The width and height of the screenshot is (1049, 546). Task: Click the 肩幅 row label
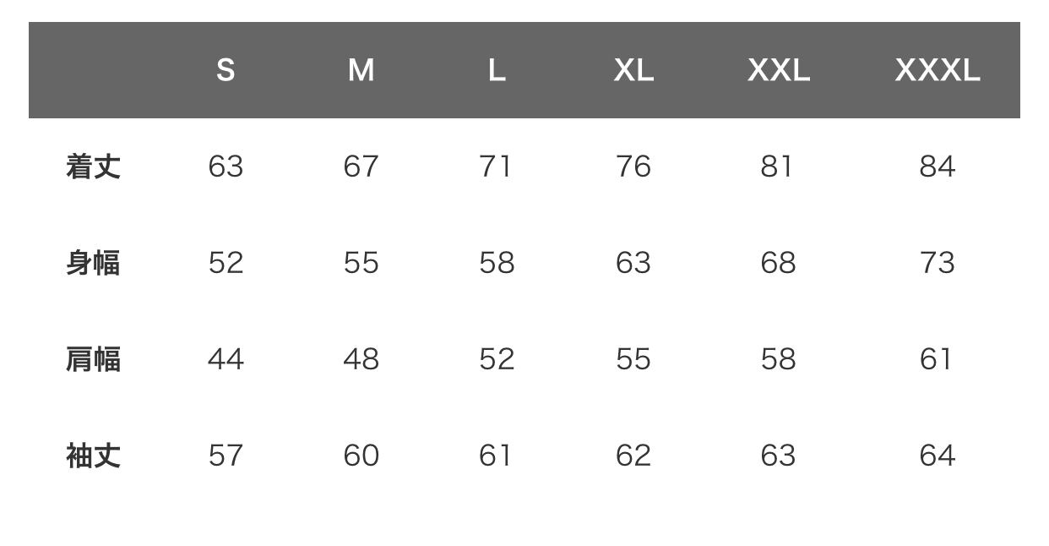click(x=93, y=359)
